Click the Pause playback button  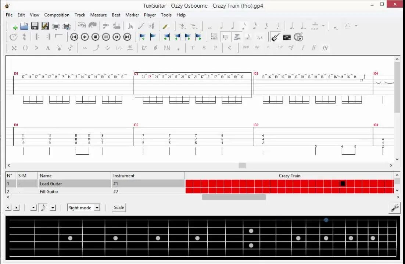pyautogui.click(x=106, y=37)
